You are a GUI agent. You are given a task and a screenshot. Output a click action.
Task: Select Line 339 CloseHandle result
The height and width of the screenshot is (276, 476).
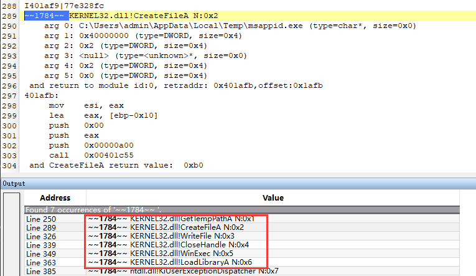[242, 245]
